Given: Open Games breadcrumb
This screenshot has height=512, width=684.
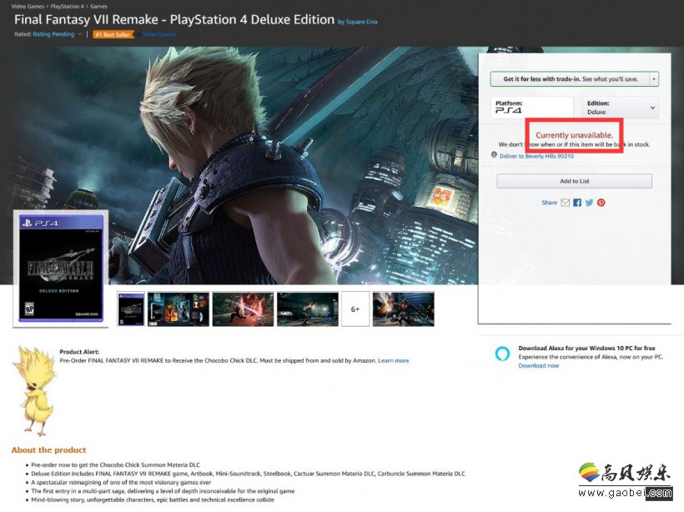Looking at the screenshot, I should (98, 6).
